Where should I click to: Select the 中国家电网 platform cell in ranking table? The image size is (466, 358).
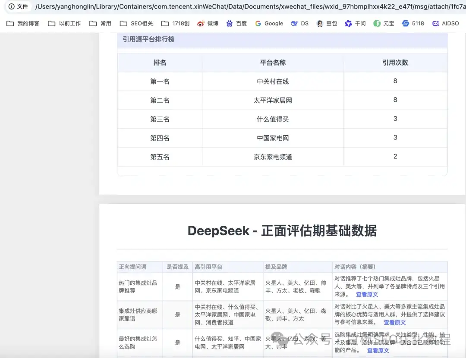273,138
